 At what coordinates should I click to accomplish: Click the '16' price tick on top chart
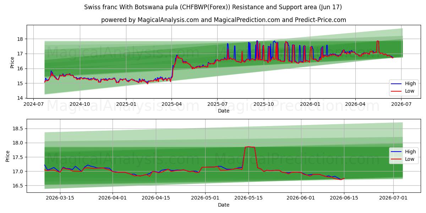(21, 69)
